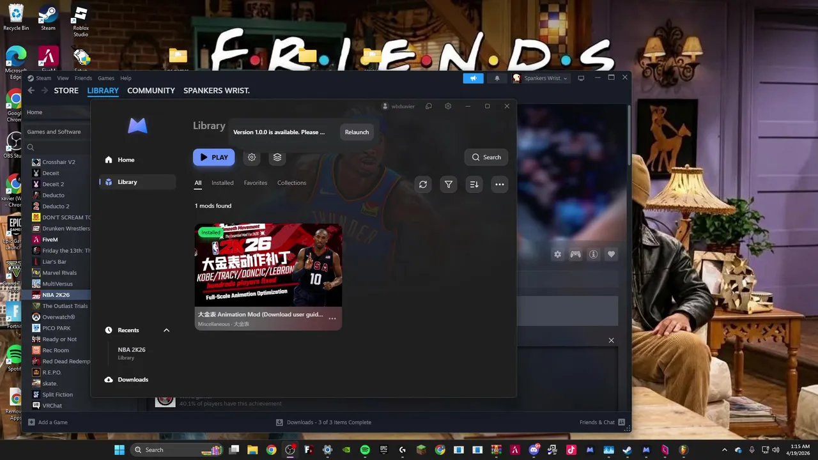Click Discord icon in taskbar

[x=534, y=450]
